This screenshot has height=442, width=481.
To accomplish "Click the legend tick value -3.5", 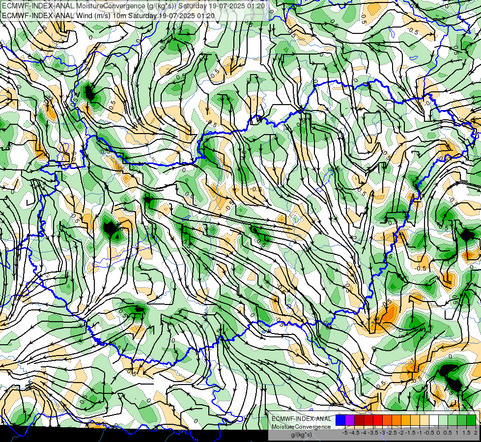I will coord(373,433).
